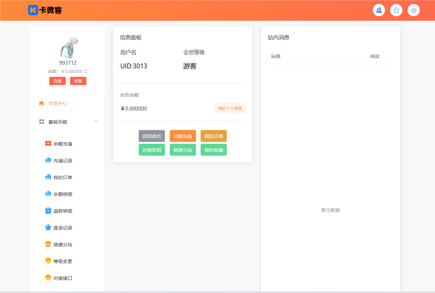
Task: Click the 站内消息 panel title
Action: coord(279,38)
